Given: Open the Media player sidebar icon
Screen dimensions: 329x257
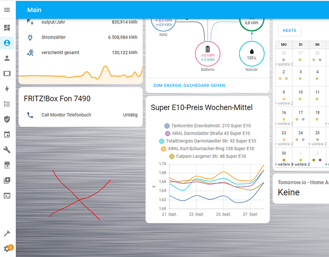Looking at the screenshot, I should click(x=7, y=180).
